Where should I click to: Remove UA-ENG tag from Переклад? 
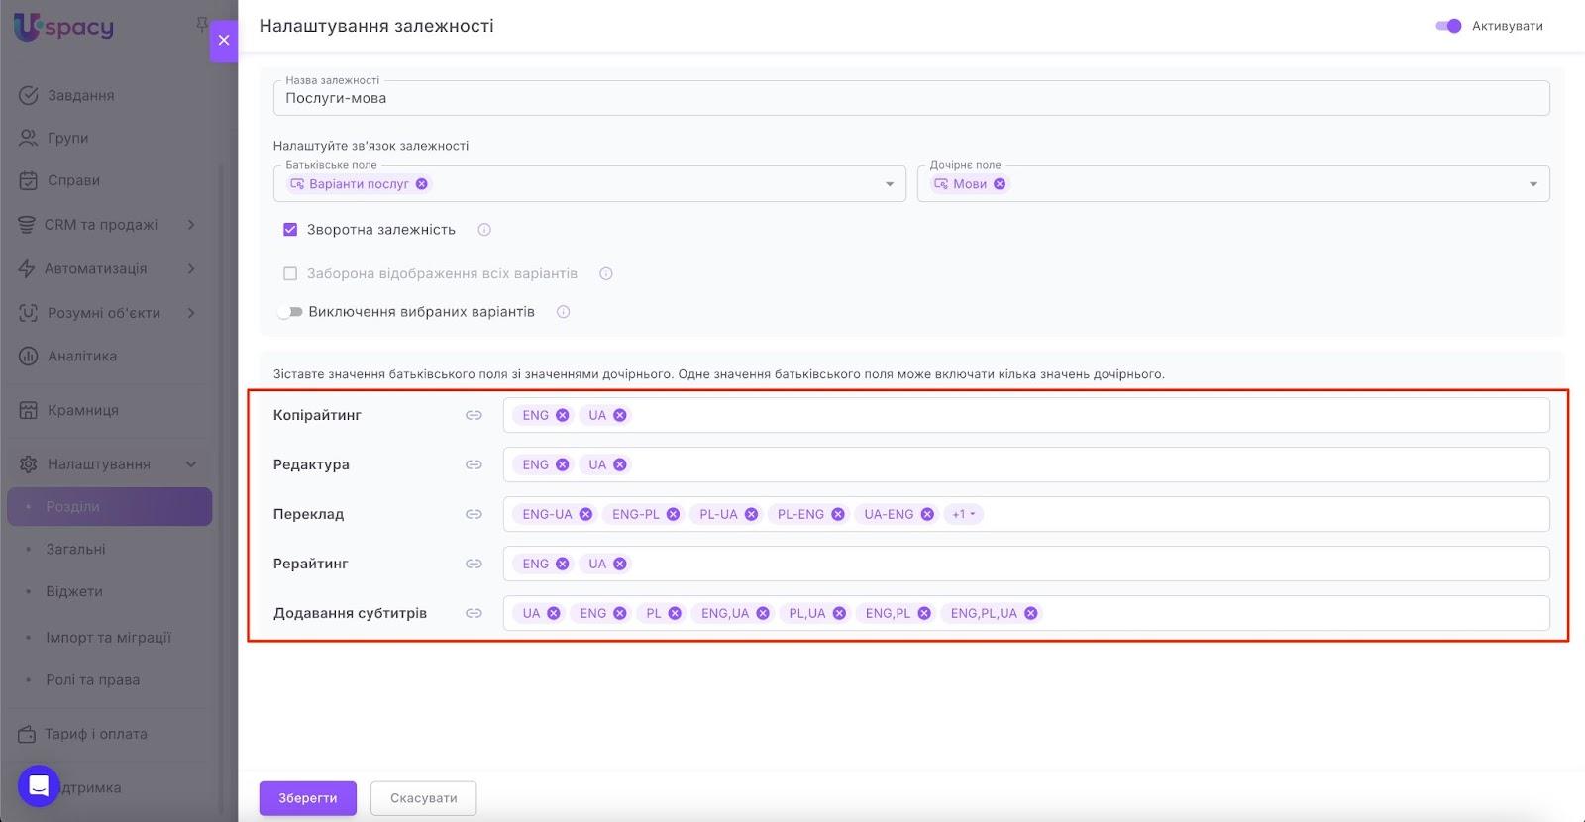(x=927, y=514)
